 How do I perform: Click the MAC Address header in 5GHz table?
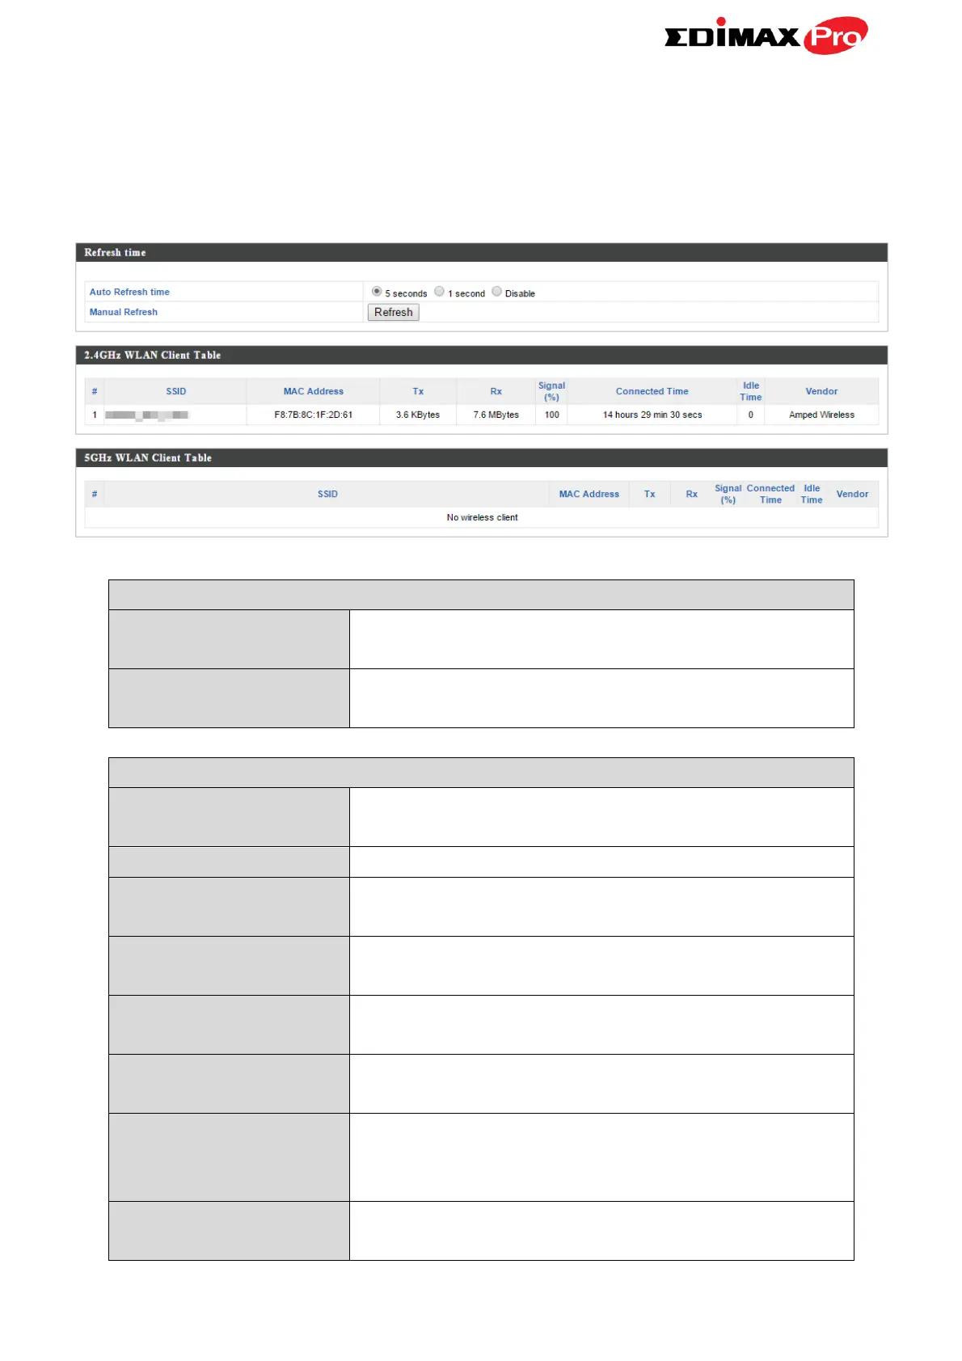point(589,494)
